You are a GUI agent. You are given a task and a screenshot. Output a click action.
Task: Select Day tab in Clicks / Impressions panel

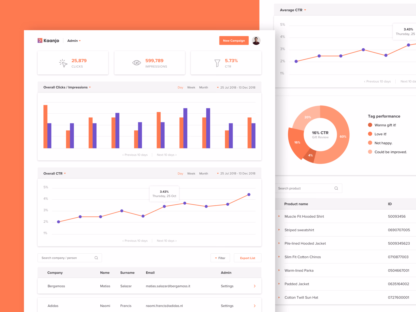coord(180,87)
